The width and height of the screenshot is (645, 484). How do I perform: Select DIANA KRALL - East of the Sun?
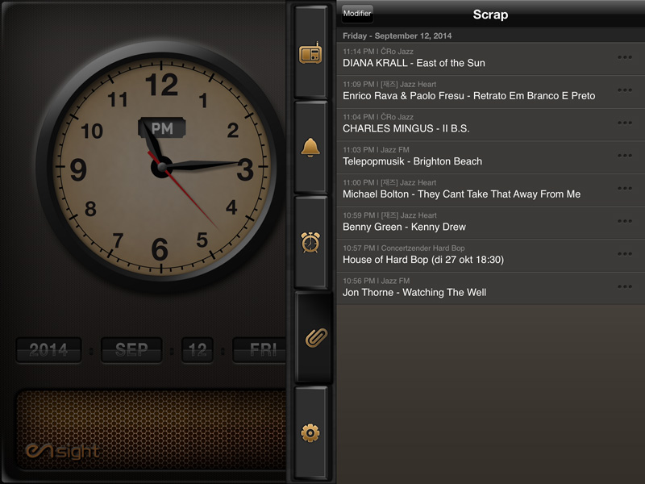[491, 59]
